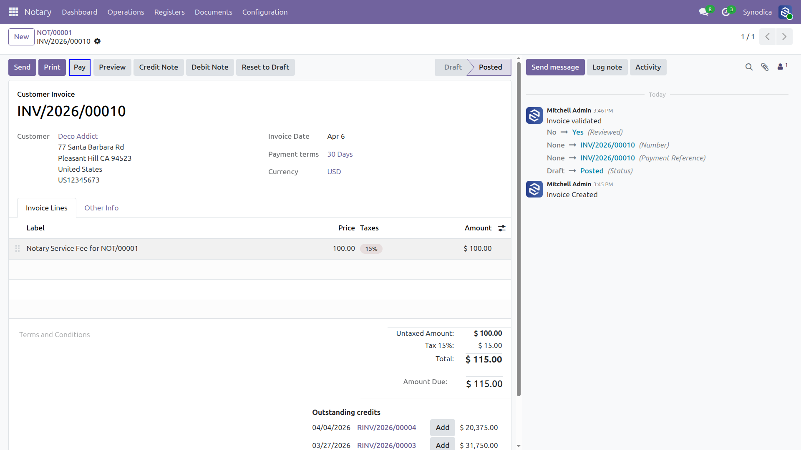Click the $ 115.00 Amount Due value

[x=484, y=384]
